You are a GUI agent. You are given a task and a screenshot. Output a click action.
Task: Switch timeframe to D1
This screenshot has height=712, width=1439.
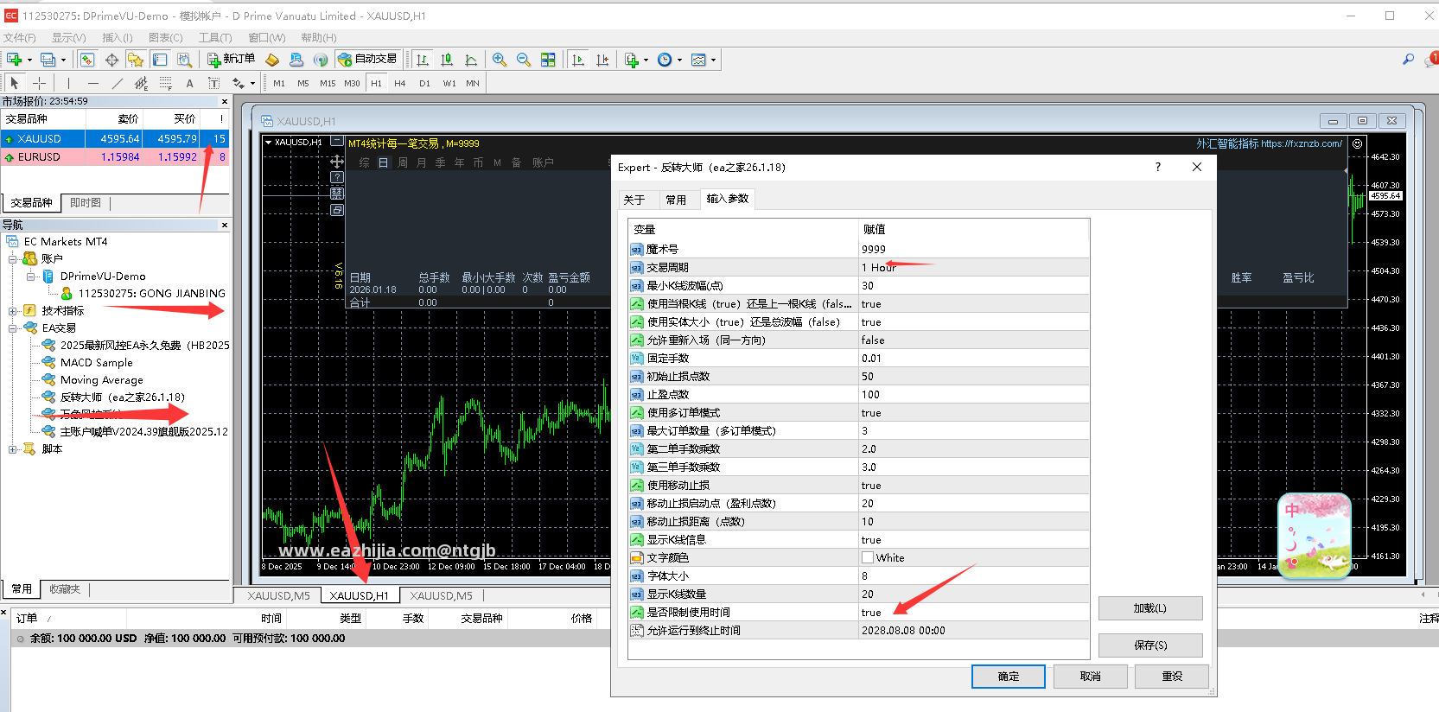[424, 83]
